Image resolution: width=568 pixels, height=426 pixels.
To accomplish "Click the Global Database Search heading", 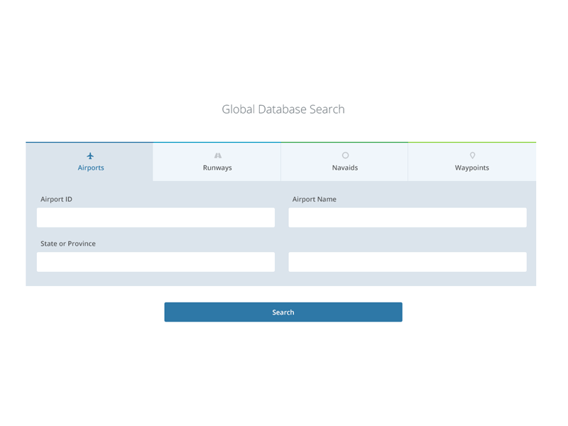I will (x=283, y=109).
